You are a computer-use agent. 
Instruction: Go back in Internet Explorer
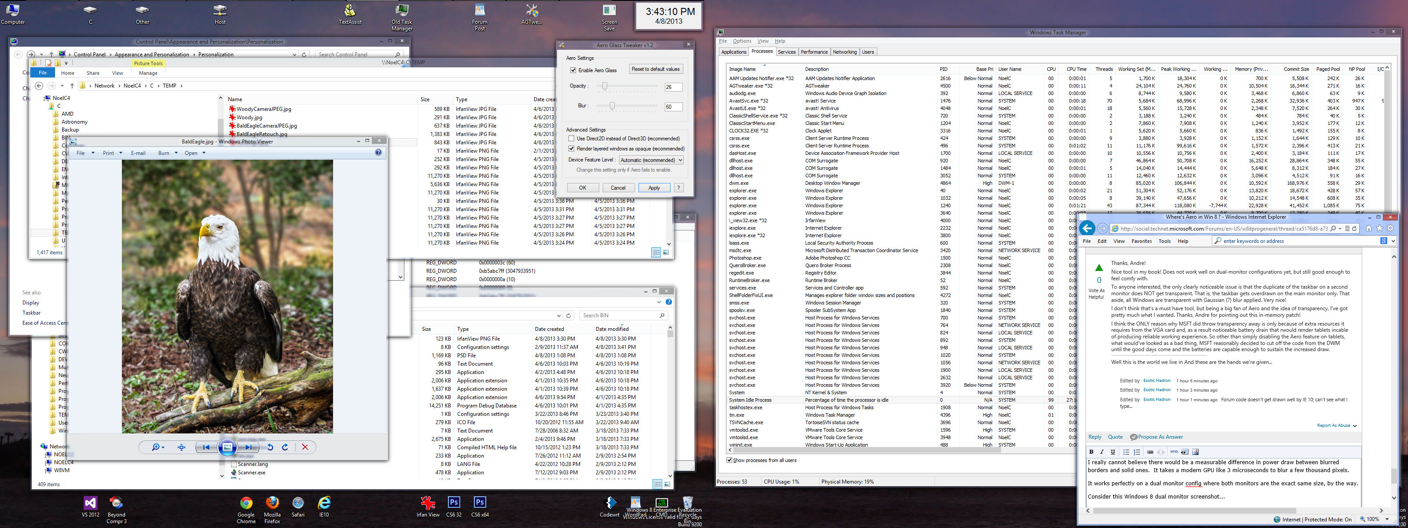pyautogui.click(x=1087, y=228)
